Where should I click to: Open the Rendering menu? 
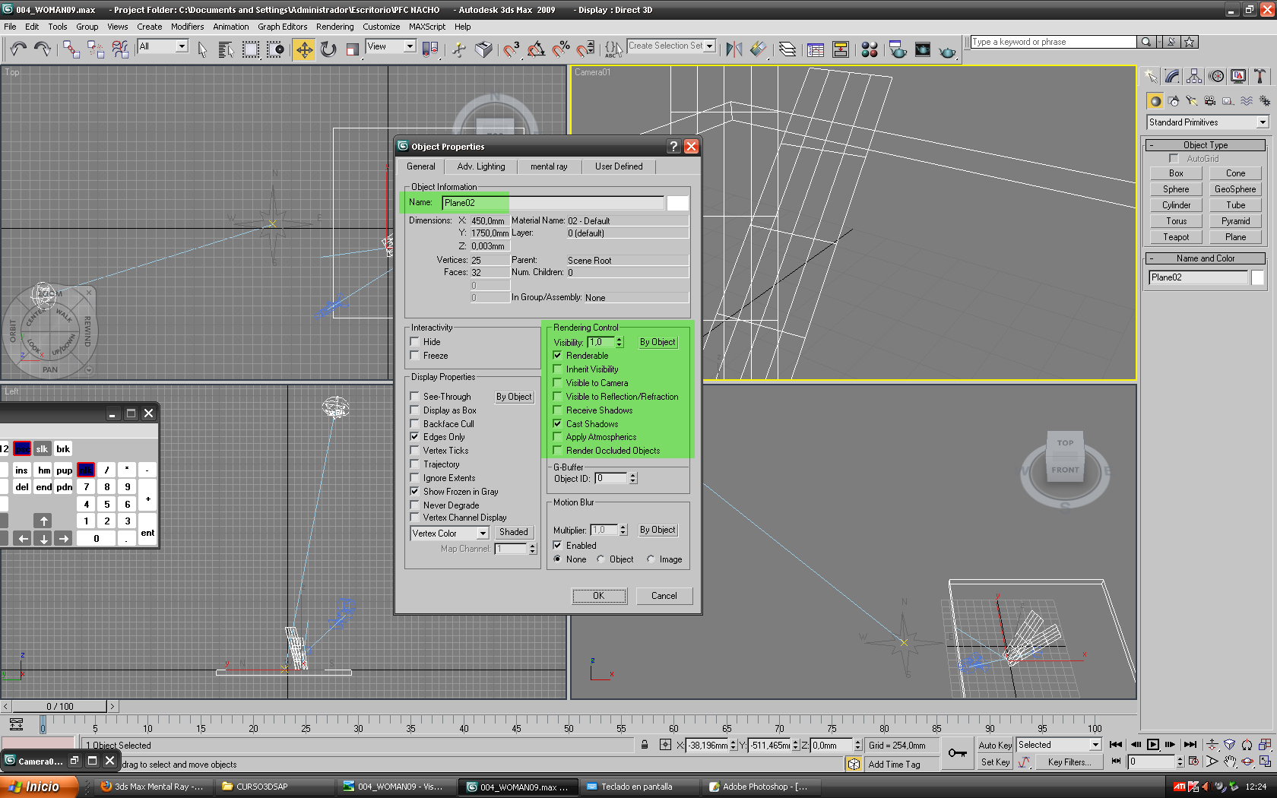pyautogui.click(x=334, y=27)
